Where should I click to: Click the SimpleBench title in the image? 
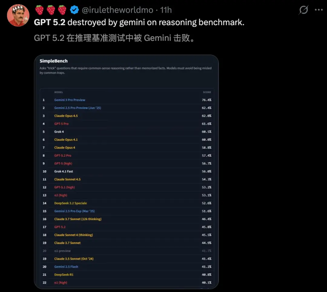coord(54,61)
